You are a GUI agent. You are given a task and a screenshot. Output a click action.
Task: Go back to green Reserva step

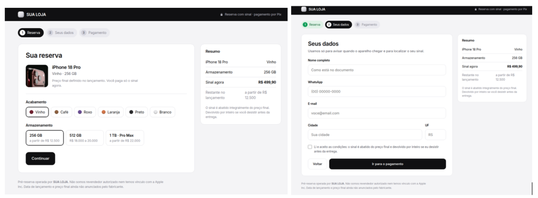[x=312, y=25]
